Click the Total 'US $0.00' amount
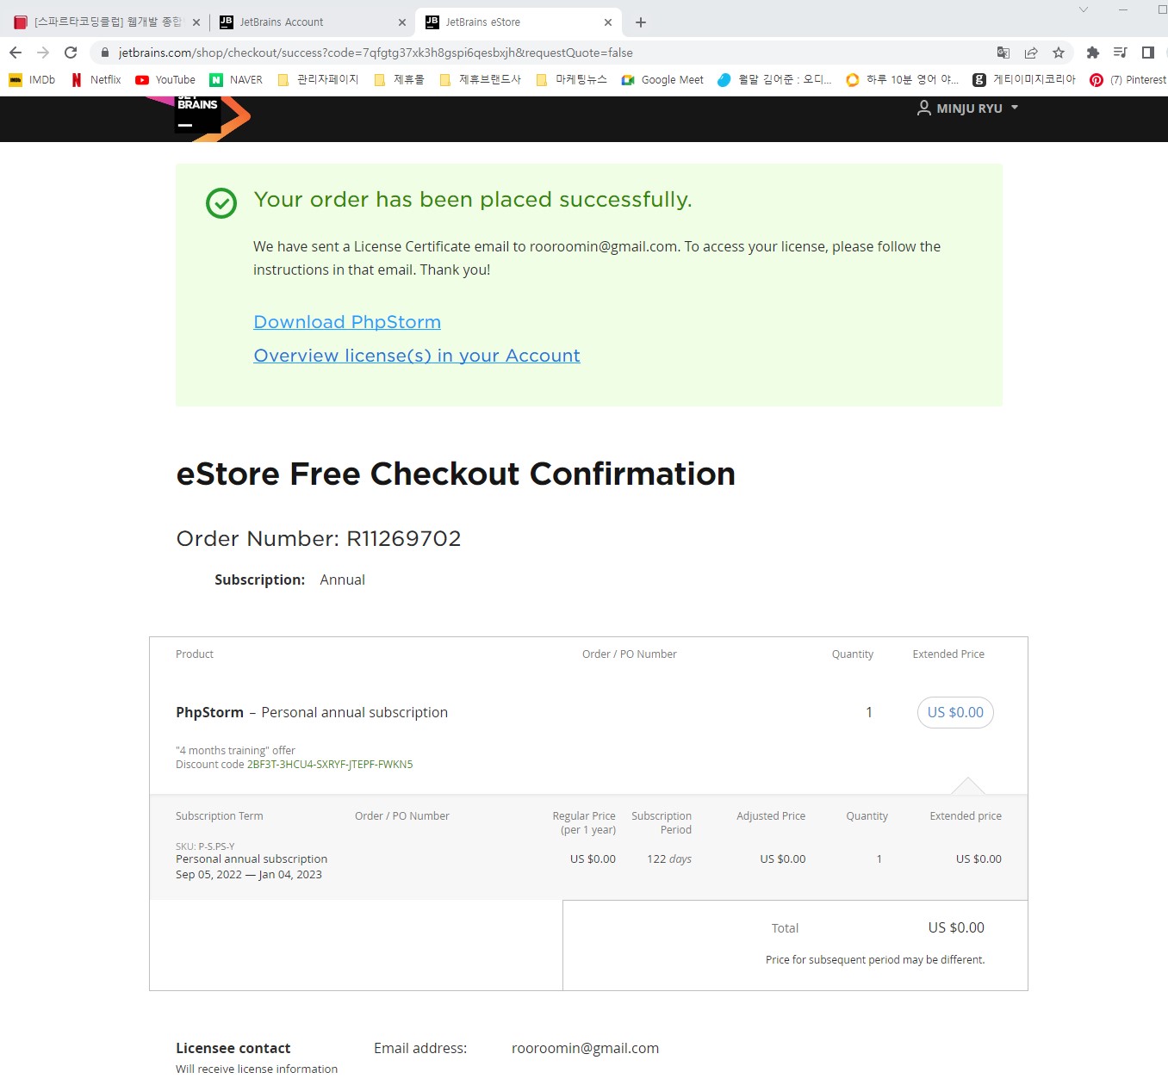 pyautogui.click(x=956, y=927)
